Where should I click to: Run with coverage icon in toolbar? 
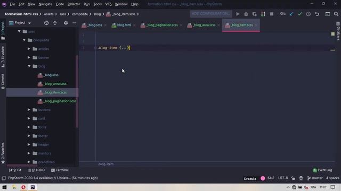[x=255, y=14]
